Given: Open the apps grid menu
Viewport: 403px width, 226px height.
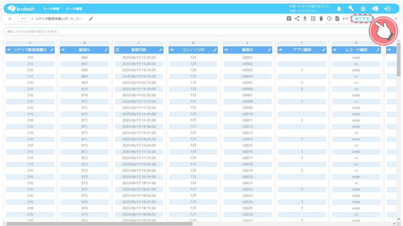Looking at the screenshot, I should click(x=363, y=9).
